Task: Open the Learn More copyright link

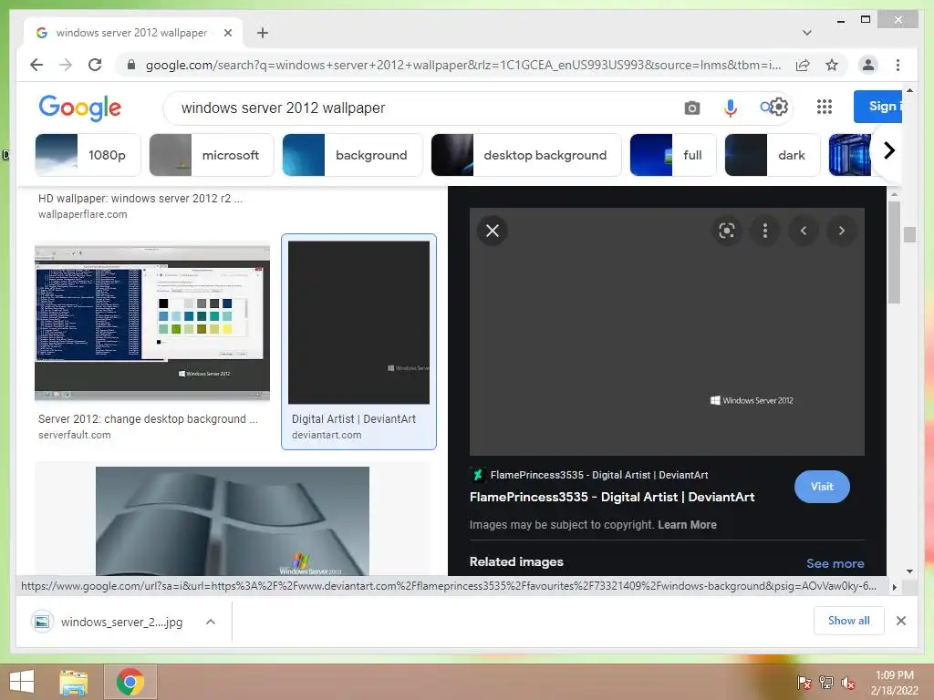Action: [x=687, y=524]
